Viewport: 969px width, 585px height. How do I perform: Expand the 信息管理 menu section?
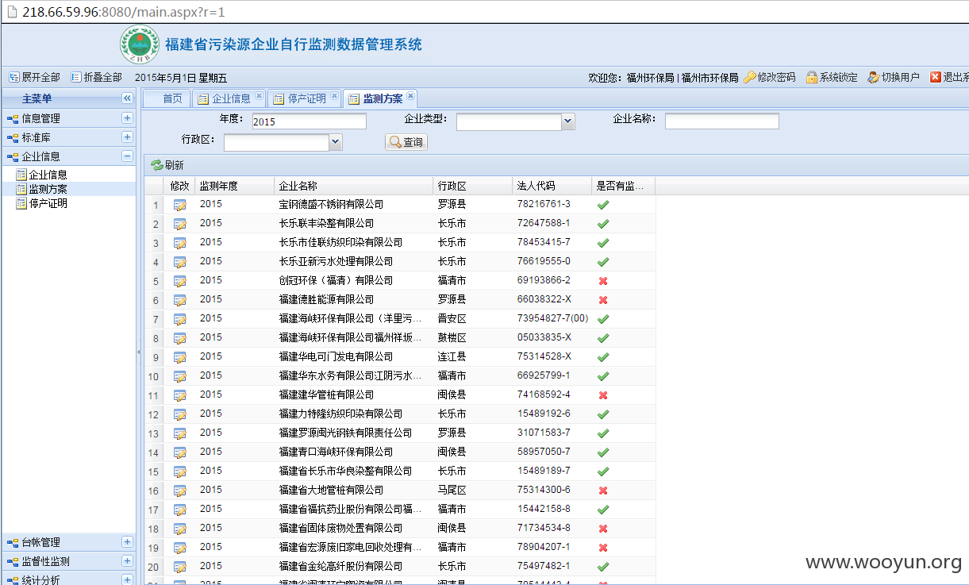click(x=127, y=117)
